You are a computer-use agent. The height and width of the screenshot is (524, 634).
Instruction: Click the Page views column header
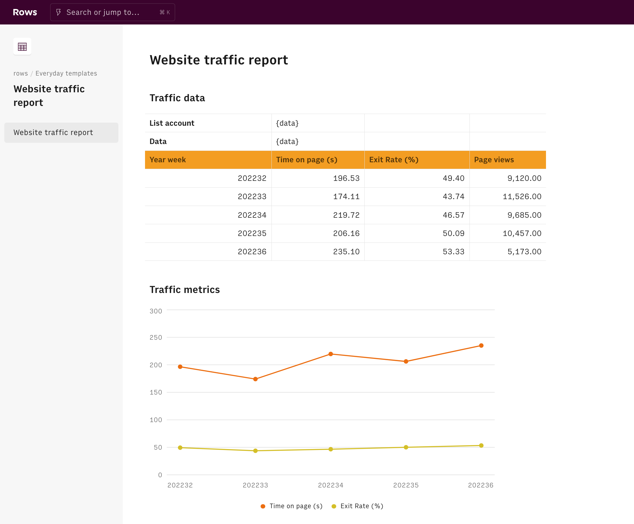507,160
